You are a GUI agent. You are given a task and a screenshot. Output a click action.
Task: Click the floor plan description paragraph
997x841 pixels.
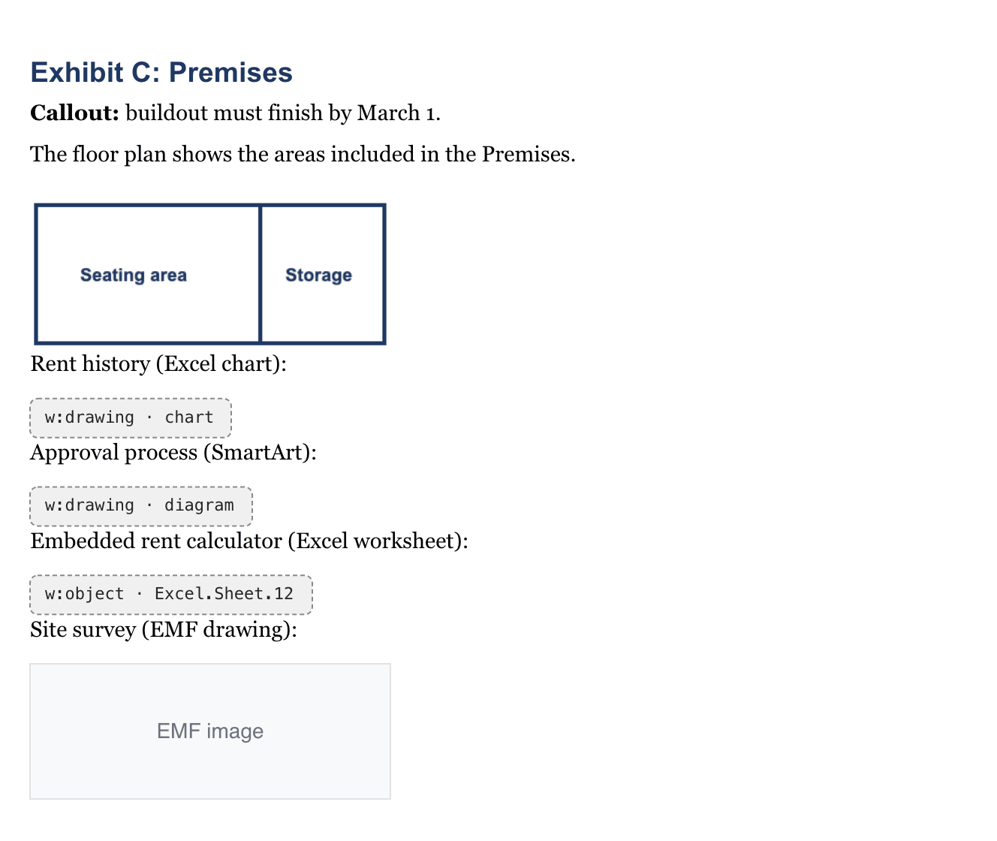click(x=303, y=155)
